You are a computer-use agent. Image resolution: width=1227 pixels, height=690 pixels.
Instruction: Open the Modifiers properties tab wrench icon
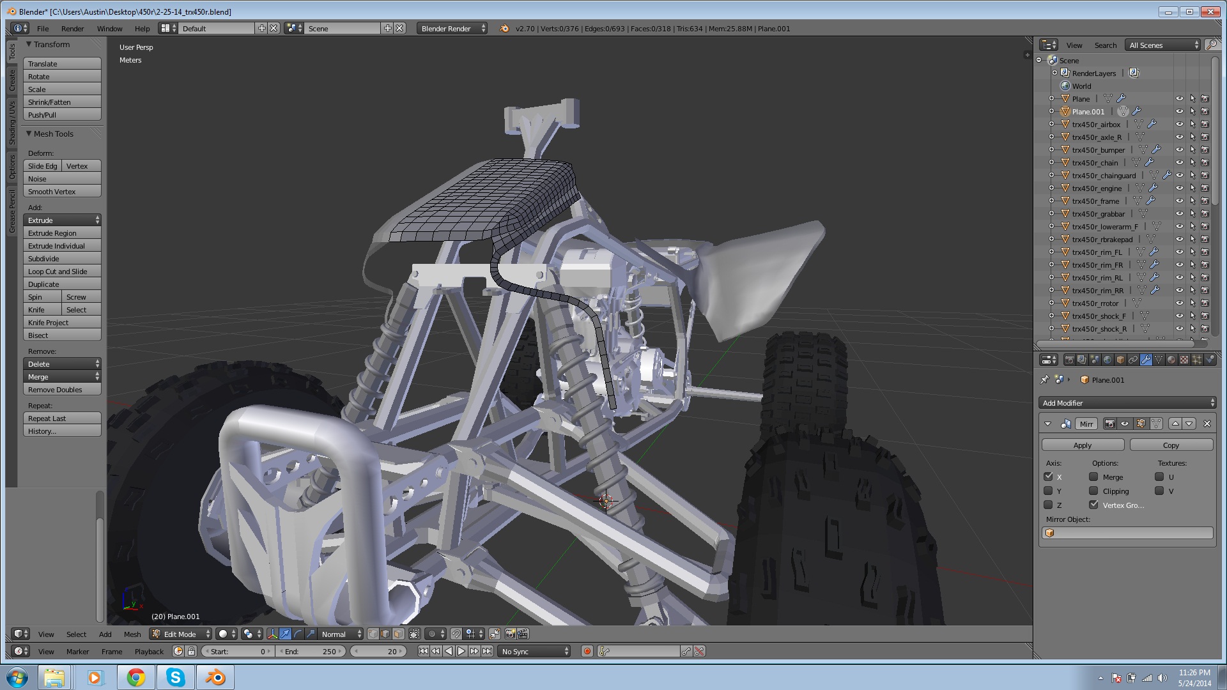point(1146,360)
